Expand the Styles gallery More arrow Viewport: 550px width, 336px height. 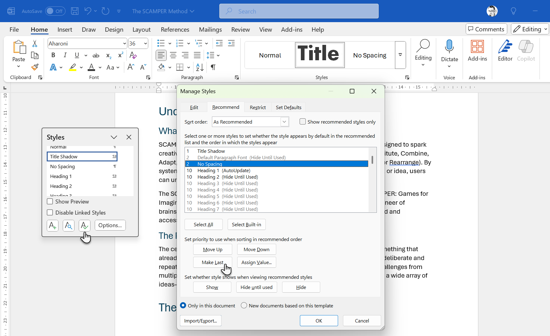[x=400, y=55]
